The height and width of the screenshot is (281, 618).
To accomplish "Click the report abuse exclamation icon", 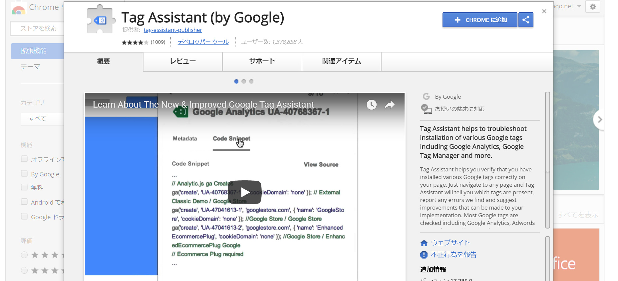I will (x=424, y=255).
